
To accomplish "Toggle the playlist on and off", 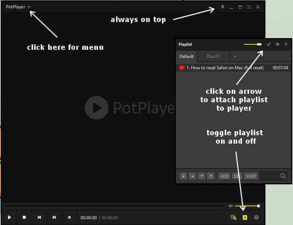I will 245,217.
